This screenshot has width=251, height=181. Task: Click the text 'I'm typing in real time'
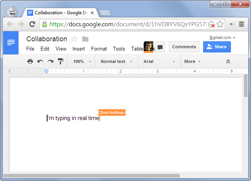tap(73, 118)
